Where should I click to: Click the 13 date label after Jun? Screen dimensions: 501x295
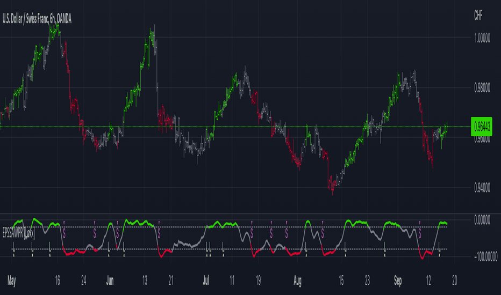[x=145, y=281]
